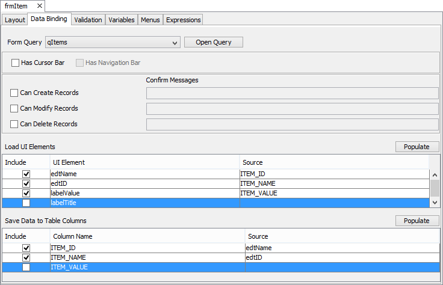Open the Validation tab
The height and width of the screenshot is (285, 443).
pos(88,20)
